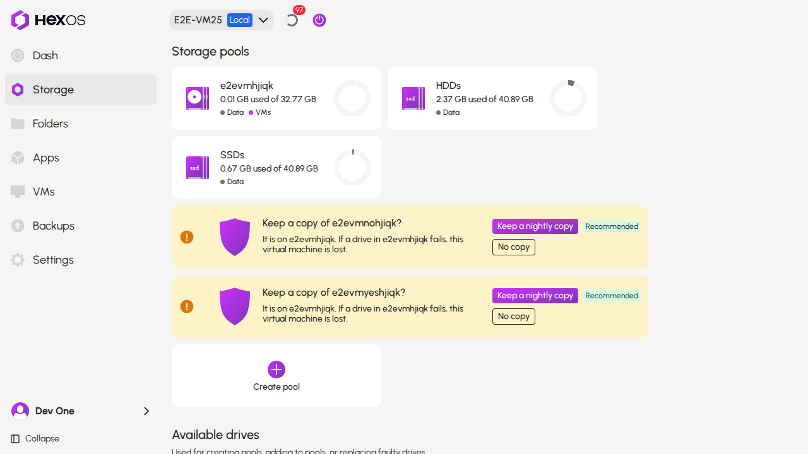Open the e2evmhjiqk pool name
This screenshot has height=454, width=808.
247,86
